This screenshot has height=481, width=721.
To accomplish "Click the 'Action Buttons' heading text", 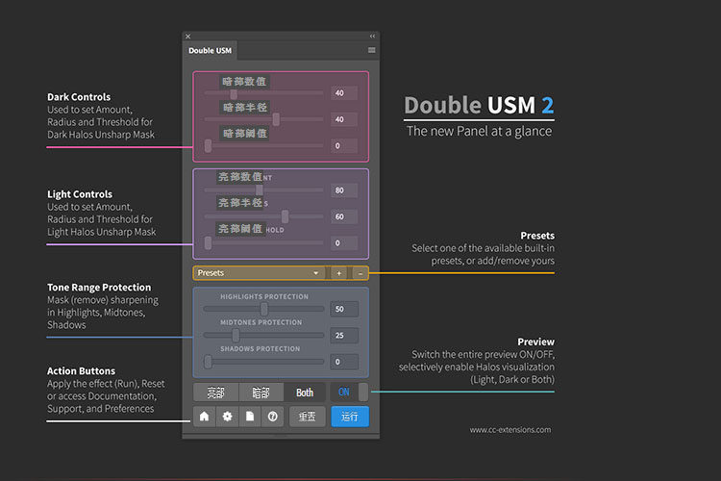I will point(81,371).
